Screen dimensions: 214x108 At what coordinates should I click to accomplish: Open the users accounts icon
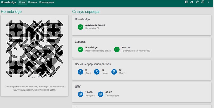click(192, 2)
